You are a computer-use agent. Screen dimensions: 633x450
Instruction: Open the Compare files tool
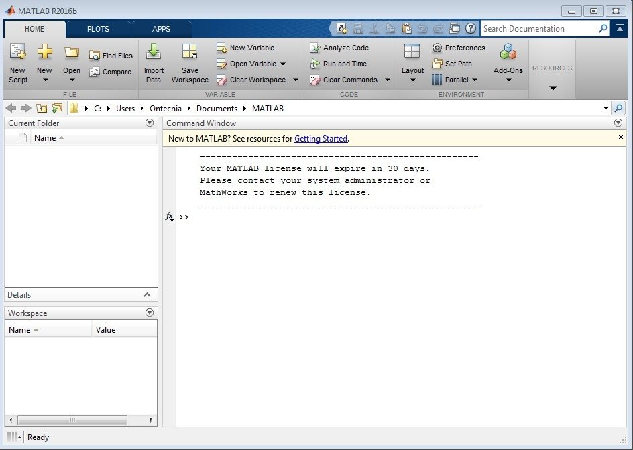pyautogui.click(x=110, y=72)
